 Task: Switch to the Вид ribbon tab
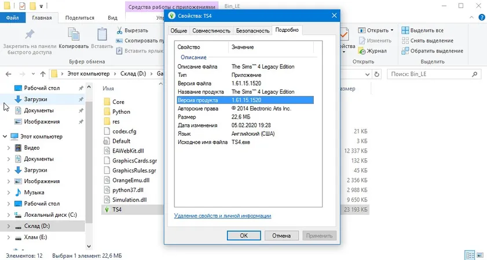112,18
